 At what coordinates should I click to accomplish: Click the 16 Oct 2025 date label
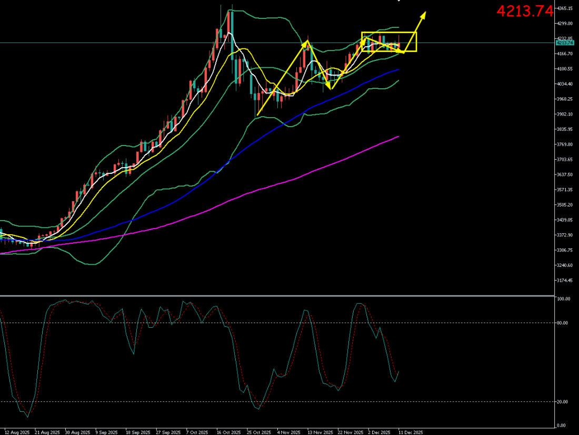229,432
